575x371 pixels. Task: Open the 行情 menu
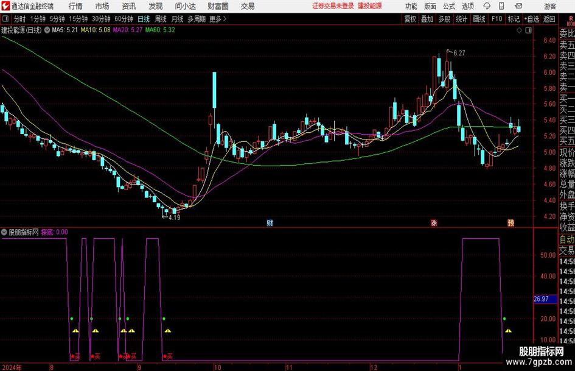pyautogui.click(x=75, y=6)
